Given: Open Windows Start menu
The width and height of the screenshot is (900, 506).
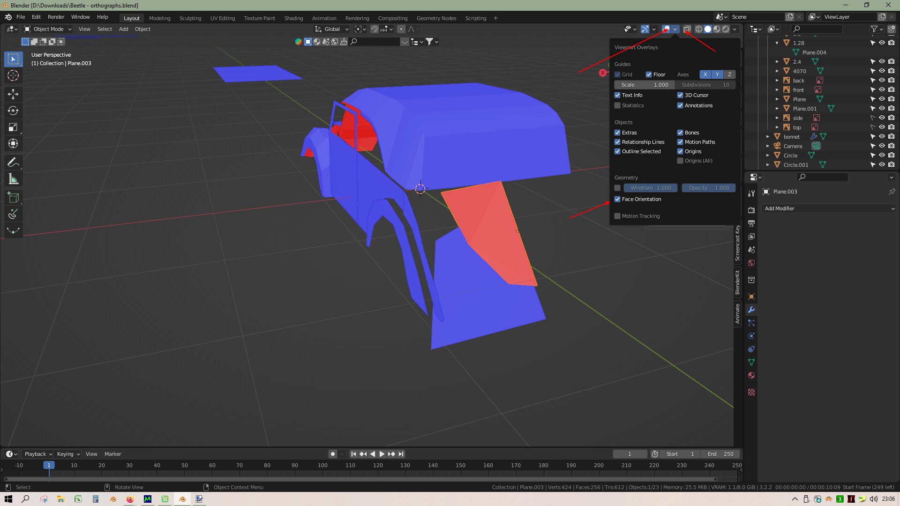Looking at the screenshot, I should tap(8, 499).
